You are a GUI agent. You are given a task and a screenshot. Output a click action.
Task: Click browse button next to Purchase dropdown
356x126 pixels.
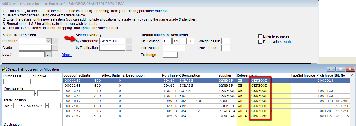pos(55,41)
